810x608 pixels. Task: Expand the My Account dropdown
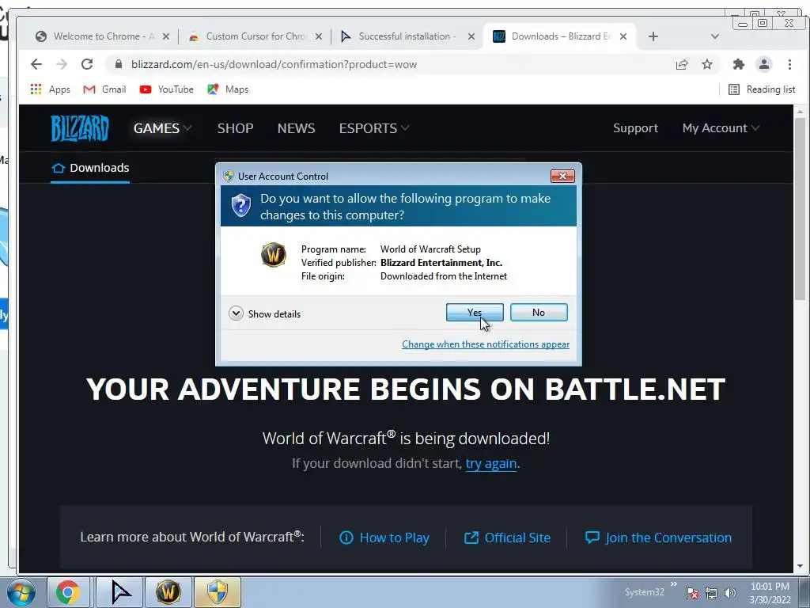(x=721, y=128)
